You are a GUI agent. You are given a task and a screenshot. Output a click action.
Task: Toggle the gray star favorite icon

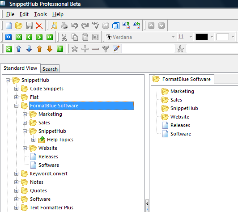(75, 49)
